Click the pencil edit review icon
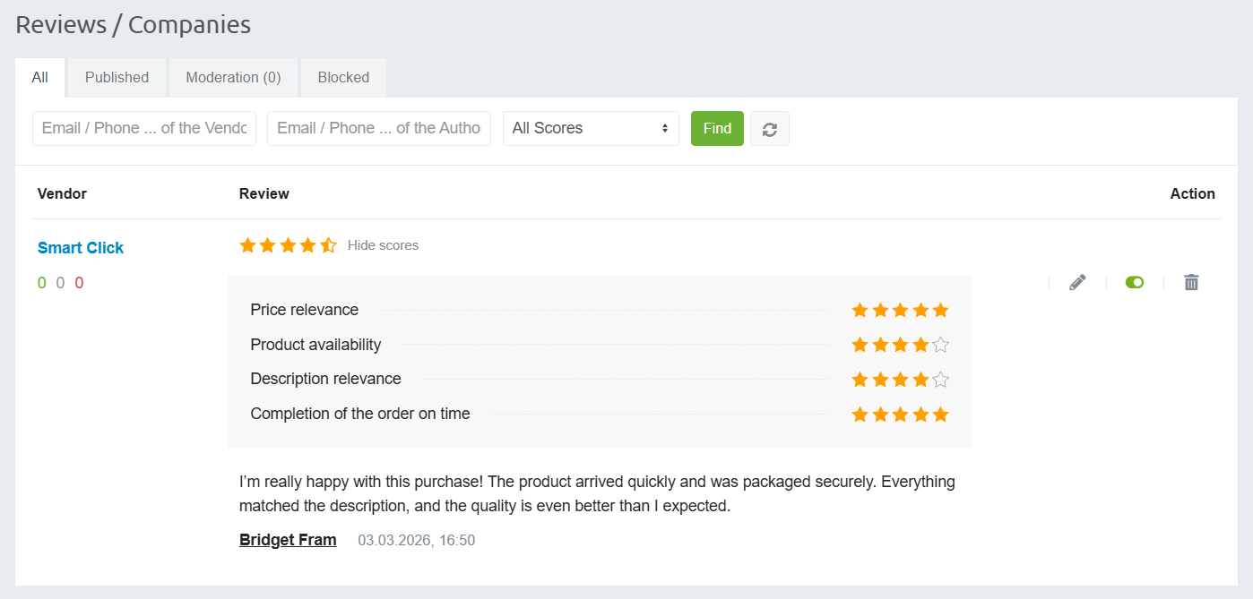The width and height of the screenshot is (1253, 599). tap(1077, 283)
